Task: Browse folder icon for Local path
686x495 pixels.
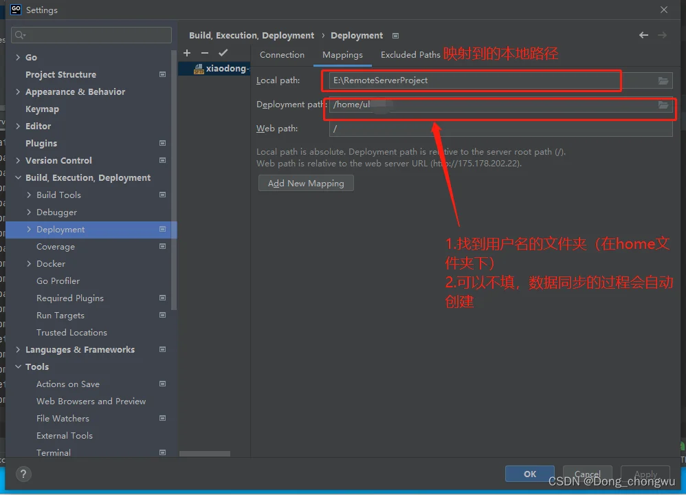Action: [x=663, y=81]
